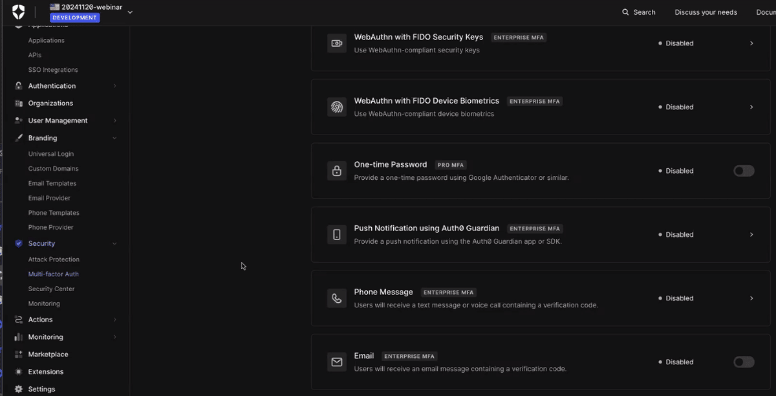Screen dimensions: 776x396
Task: Select Multi-factor Auth in sidebar
Action: [x=54, y=274]
